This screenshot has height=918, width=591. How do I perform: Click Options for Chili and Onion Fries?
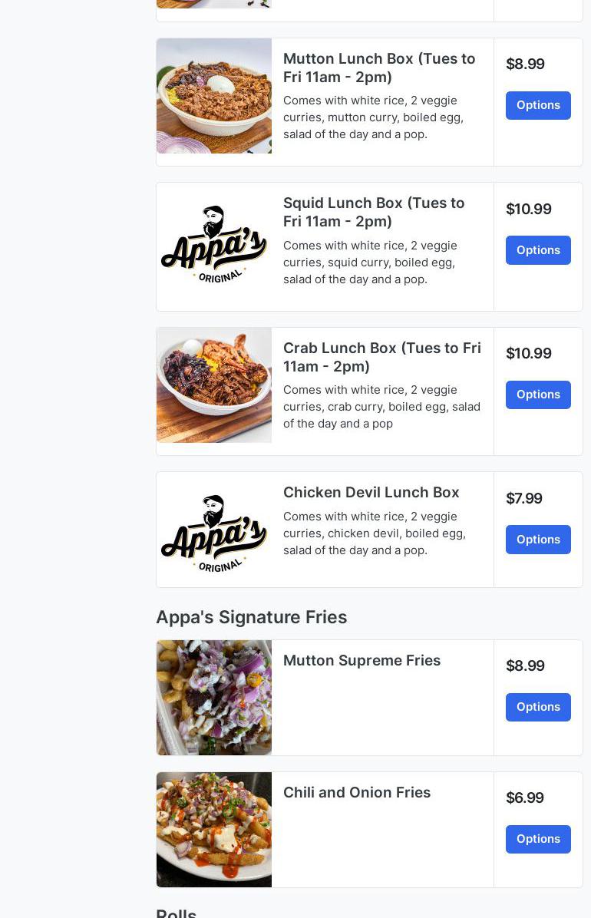point(538,839)
